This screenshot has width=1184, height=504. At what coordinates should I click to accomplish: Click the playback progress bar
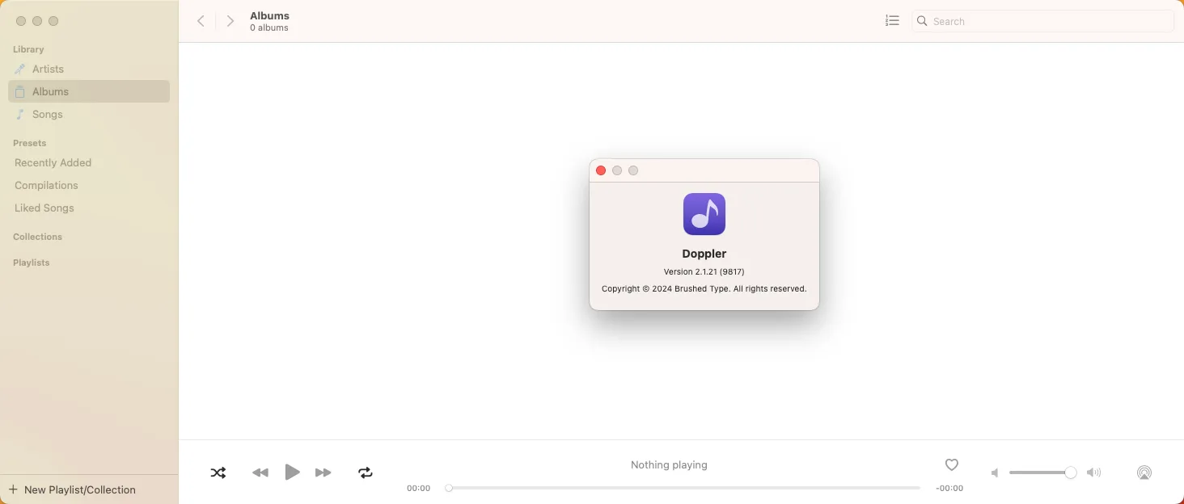684,488
